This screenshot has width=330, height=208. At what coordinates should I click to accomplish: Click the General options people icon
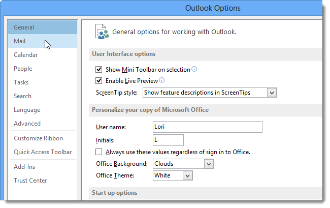[102, 32]
